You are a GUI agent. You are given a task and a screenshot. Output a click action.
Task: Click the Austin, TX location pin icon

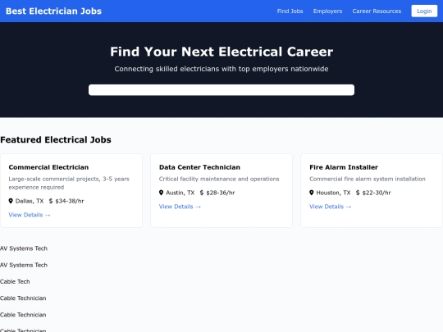tap(161, 193)
